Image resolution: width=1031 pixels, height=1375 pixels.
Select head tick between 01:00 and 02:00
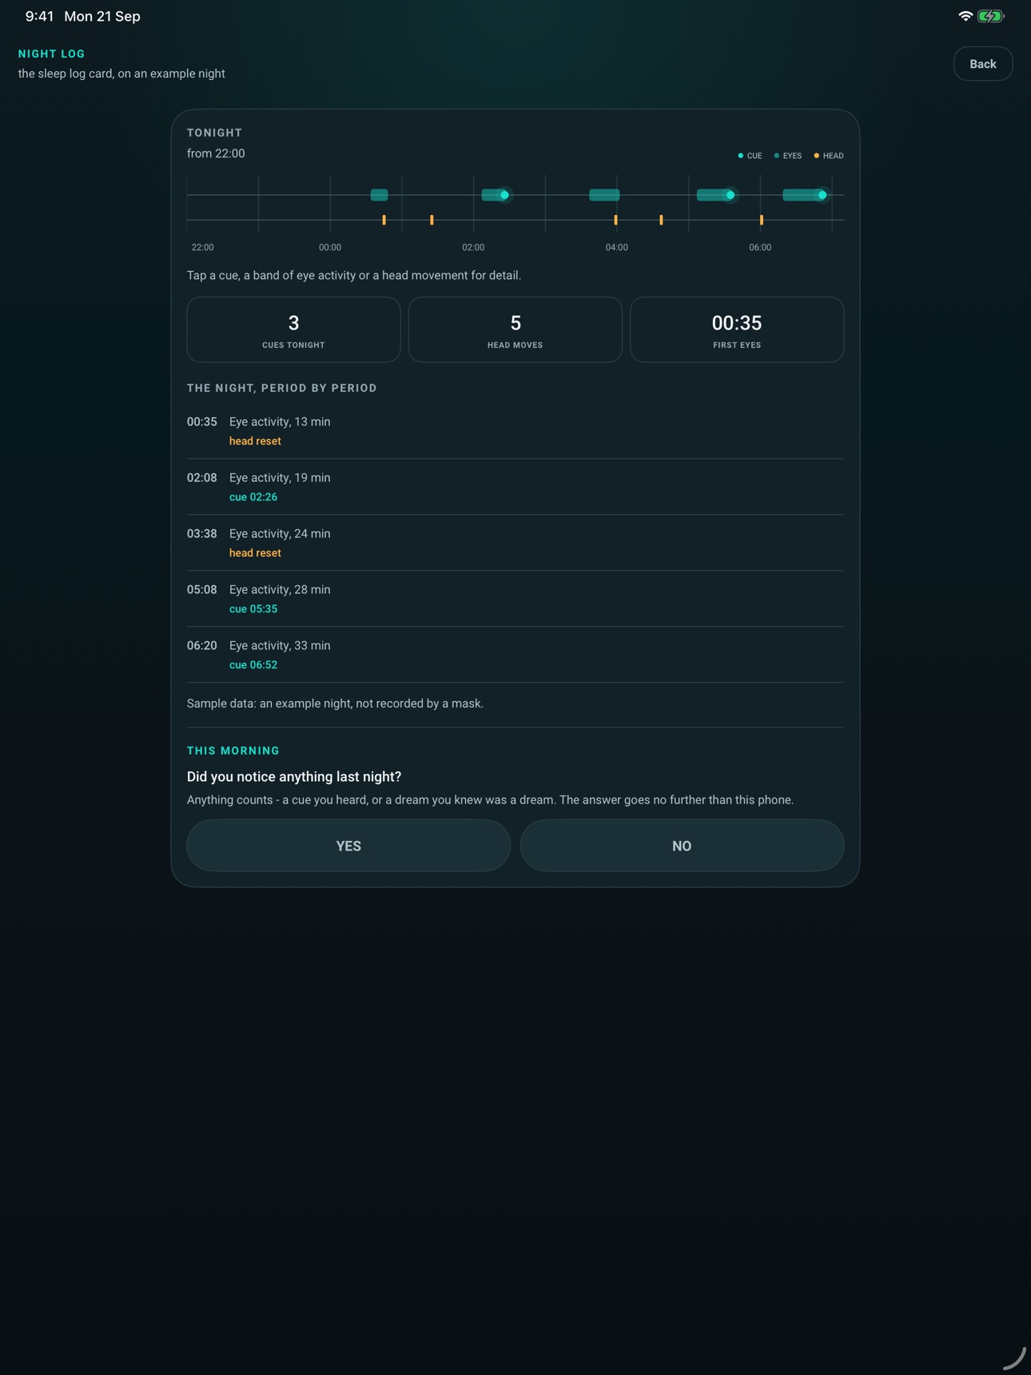pos(432,220)
